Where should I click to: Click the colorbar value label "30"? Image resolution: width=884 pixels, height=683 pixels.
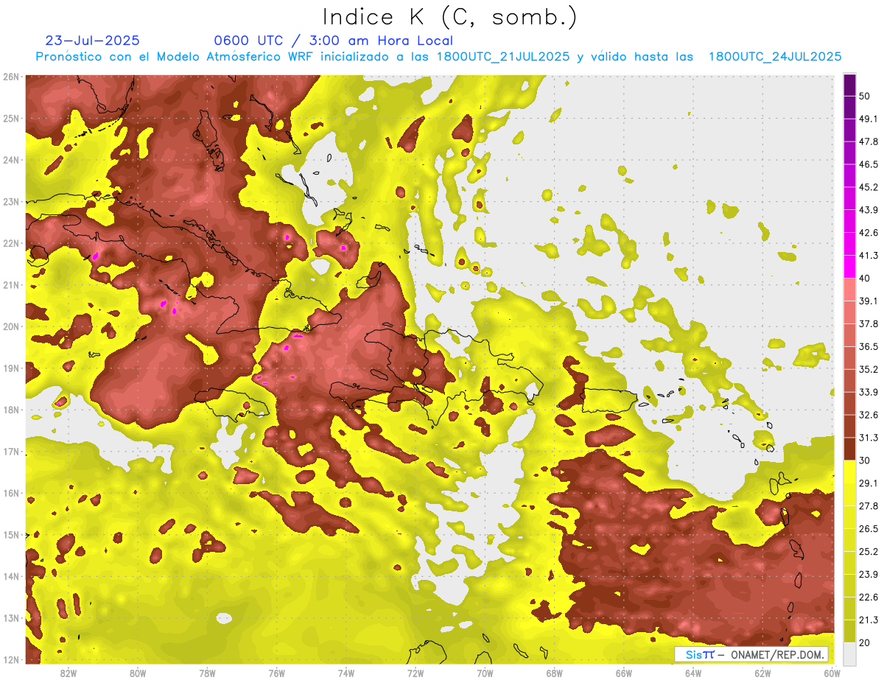(865, 460)
